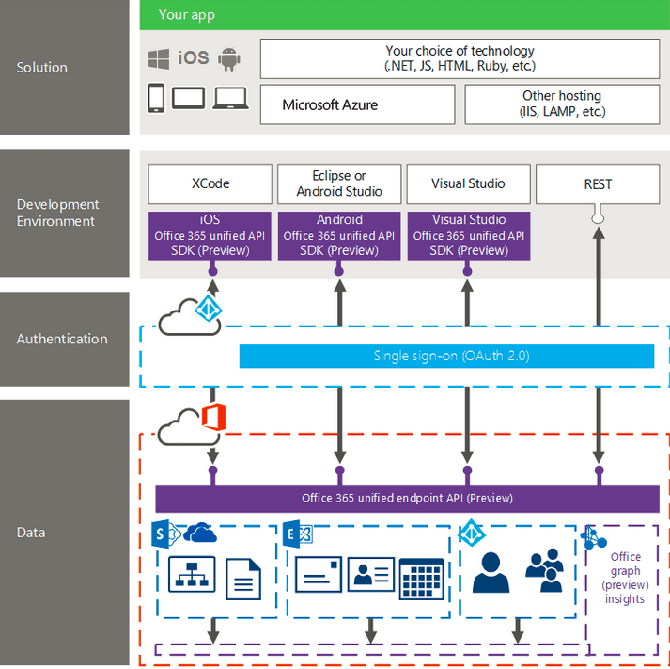Select the Development Environment side label
Image resolution: width=670 pixels, height=669 pixels.
57,213
